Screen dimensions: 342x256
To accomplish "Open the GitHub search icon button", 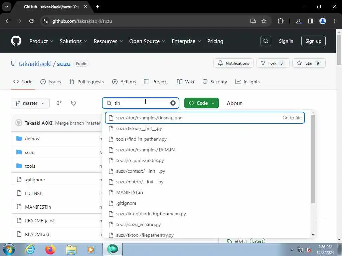I will pyautogui.click(x=266, y=41).
